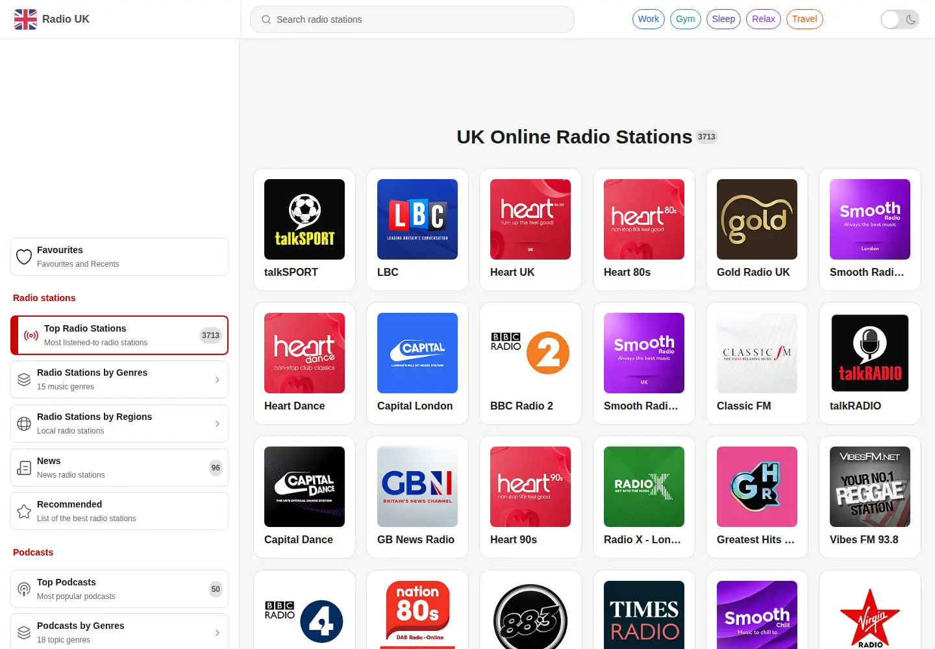Click the Regions globe icon
This screenshot has width=935, height=649.
(x=24, y=424)
